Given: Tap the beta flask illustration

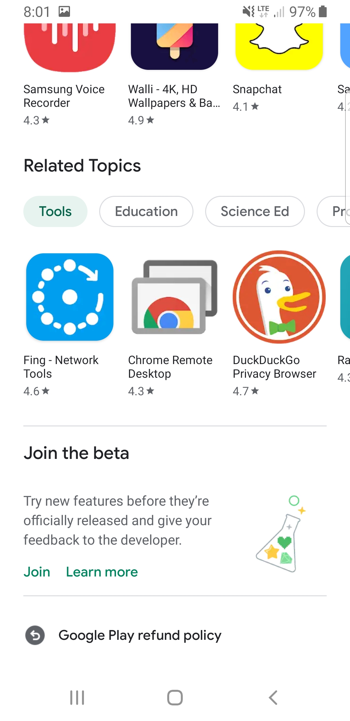Looking at the screenshot, I should click(281, 534).
